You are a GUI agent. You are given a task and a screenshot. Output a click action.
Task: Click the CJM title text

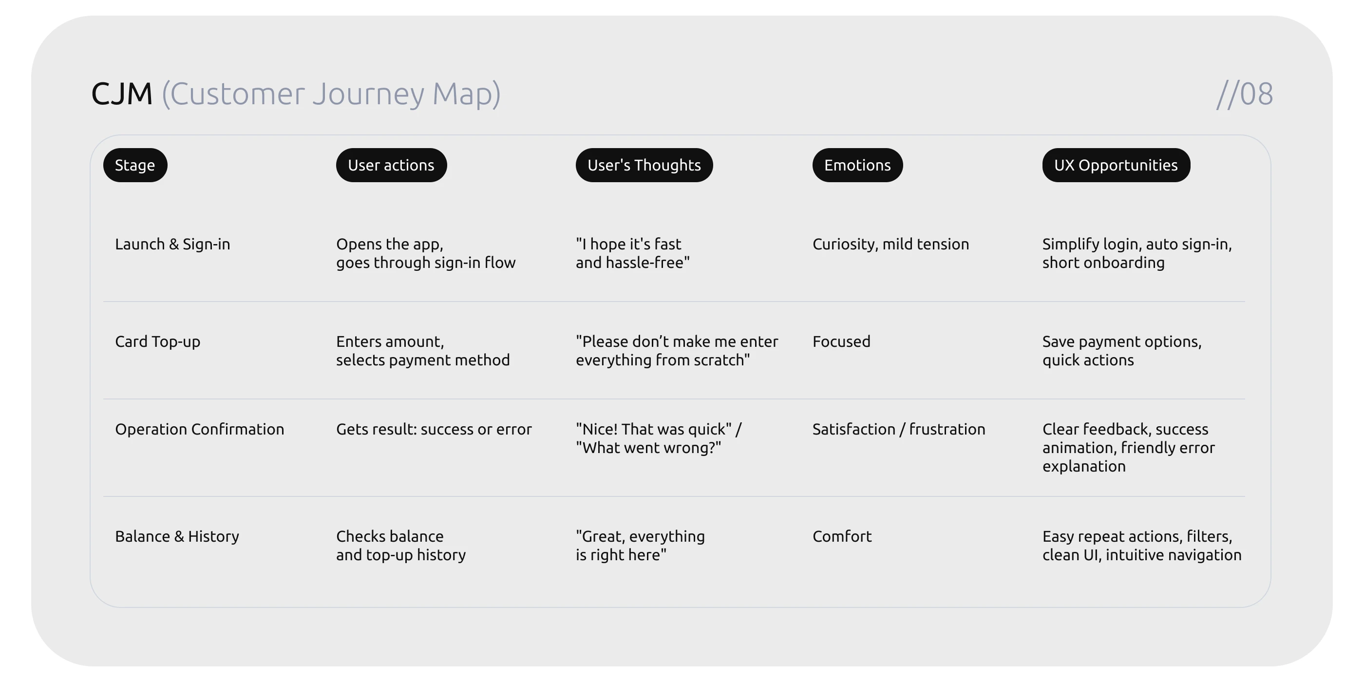(x=122, y=94)
